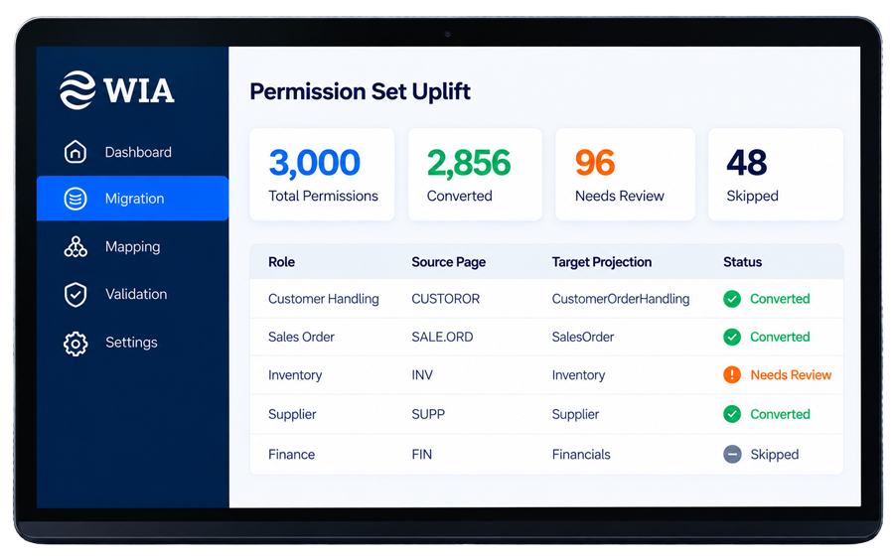Sort by the Target Projection column header
This screenshot has width=895, height=560.
point(602,262)
